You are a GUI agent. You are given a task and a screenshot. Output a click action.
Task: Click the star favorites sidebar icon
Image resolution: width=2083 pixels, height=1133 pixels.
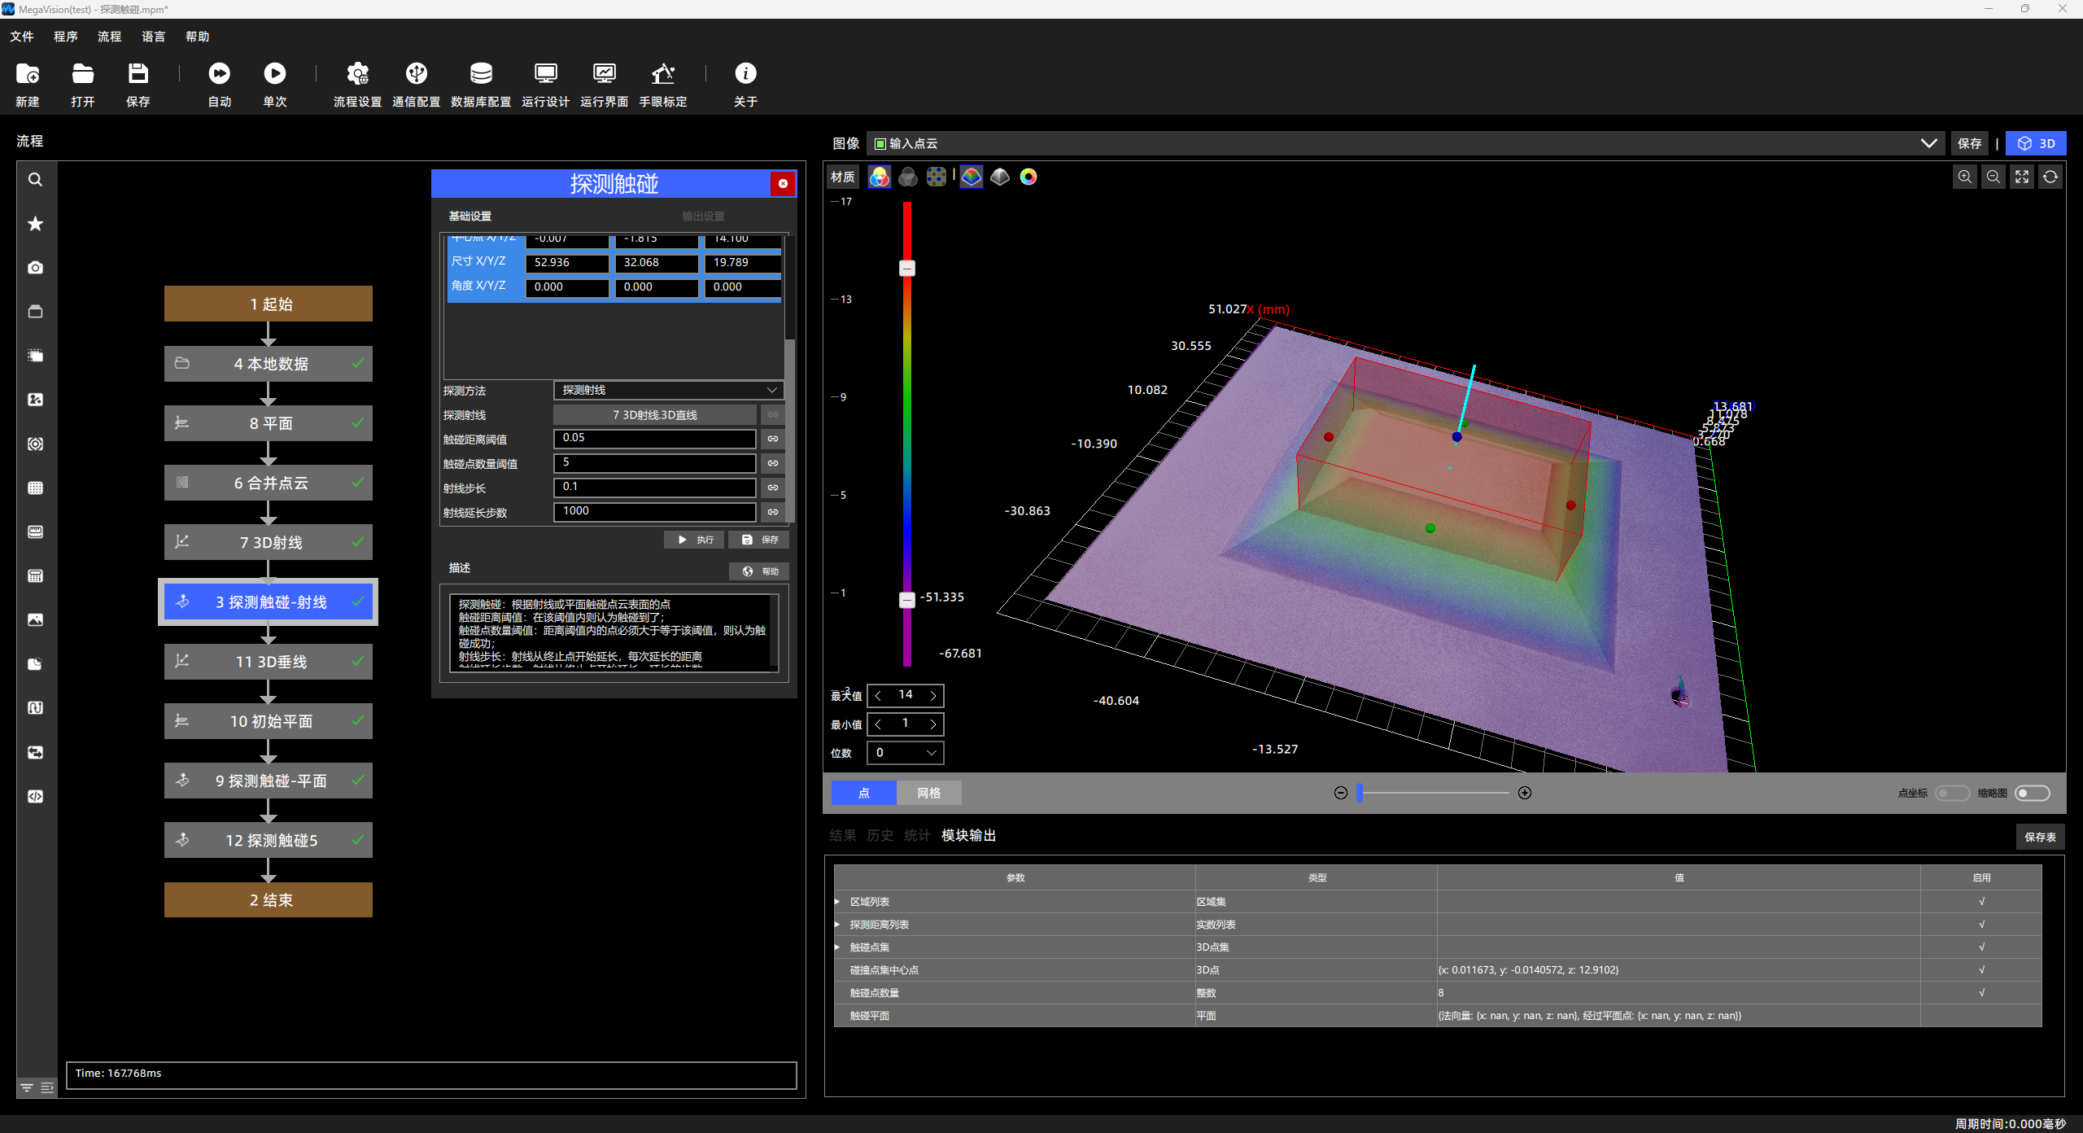[x=35, y=224]
